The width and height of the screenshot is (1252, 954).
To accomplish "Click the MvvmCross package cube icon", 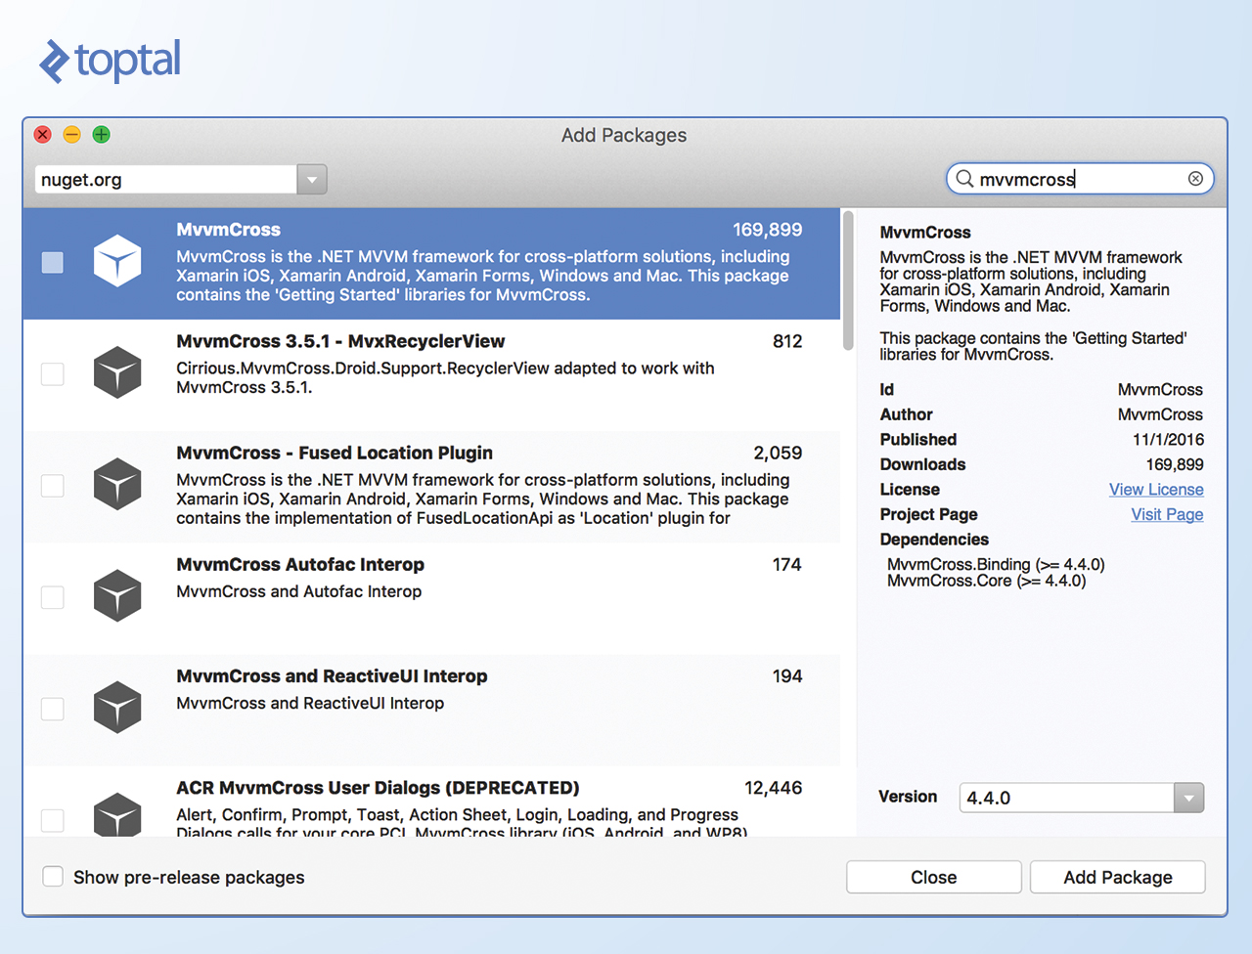I will point(117,262).
